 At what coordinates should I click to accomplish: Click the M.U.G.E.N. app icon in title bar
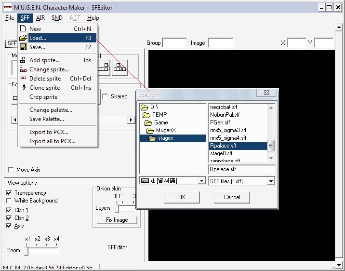pyautogui.click(x=8, y=8)
